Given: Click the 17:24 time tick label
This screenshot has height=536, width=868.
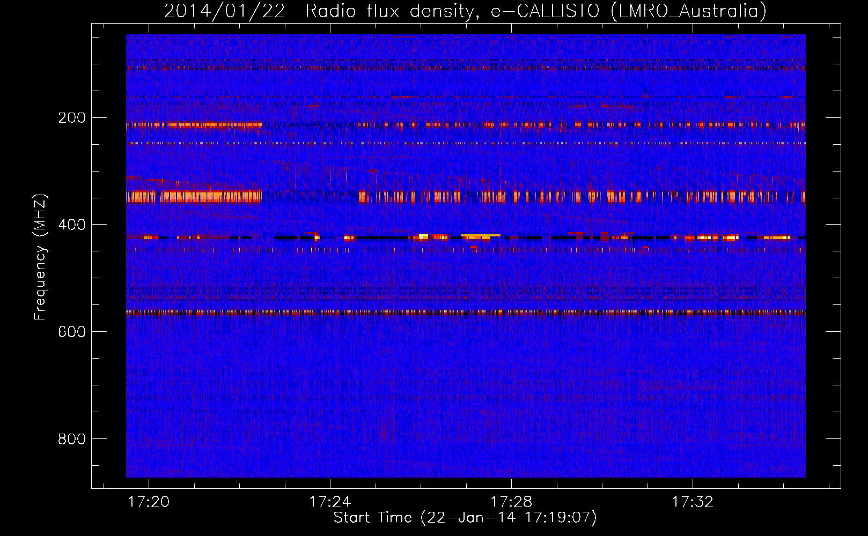Looking at the screenshot, I should (330, 502).
